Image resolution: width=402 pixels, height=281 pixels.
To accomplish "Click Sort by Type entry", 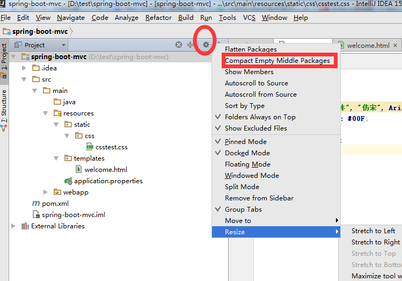I will [276, 106].
